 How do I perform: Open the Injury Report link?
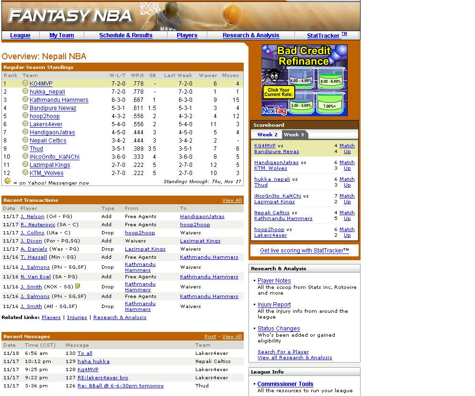[274, 305]
